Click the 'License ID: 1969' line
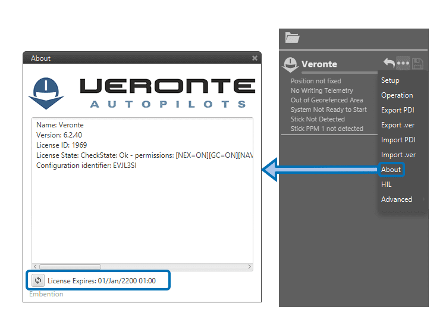This screenshot has width=446, height=325. point(61,145)
